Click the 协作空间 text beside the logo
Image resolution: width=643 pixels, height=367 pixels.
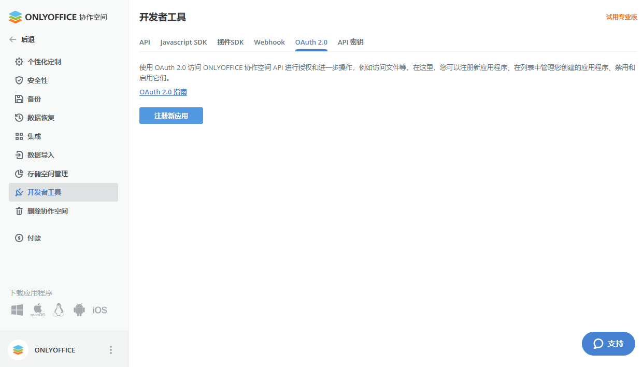tap(93, 17)
